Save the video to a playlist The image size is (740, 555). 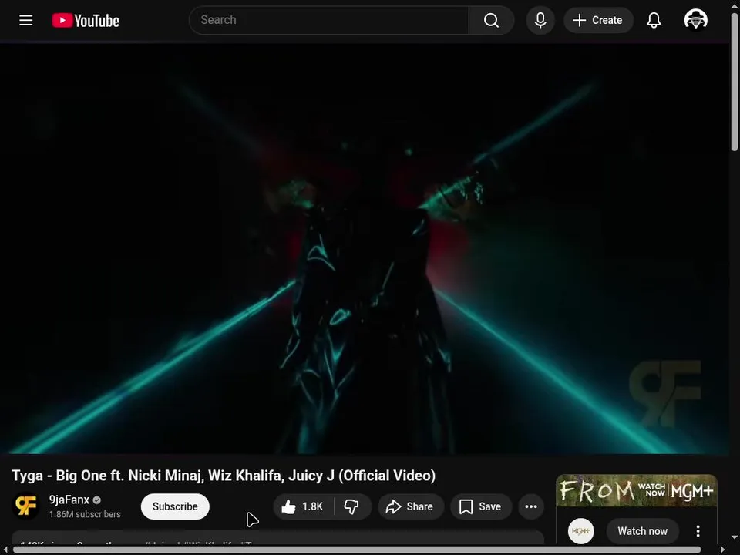480,506
